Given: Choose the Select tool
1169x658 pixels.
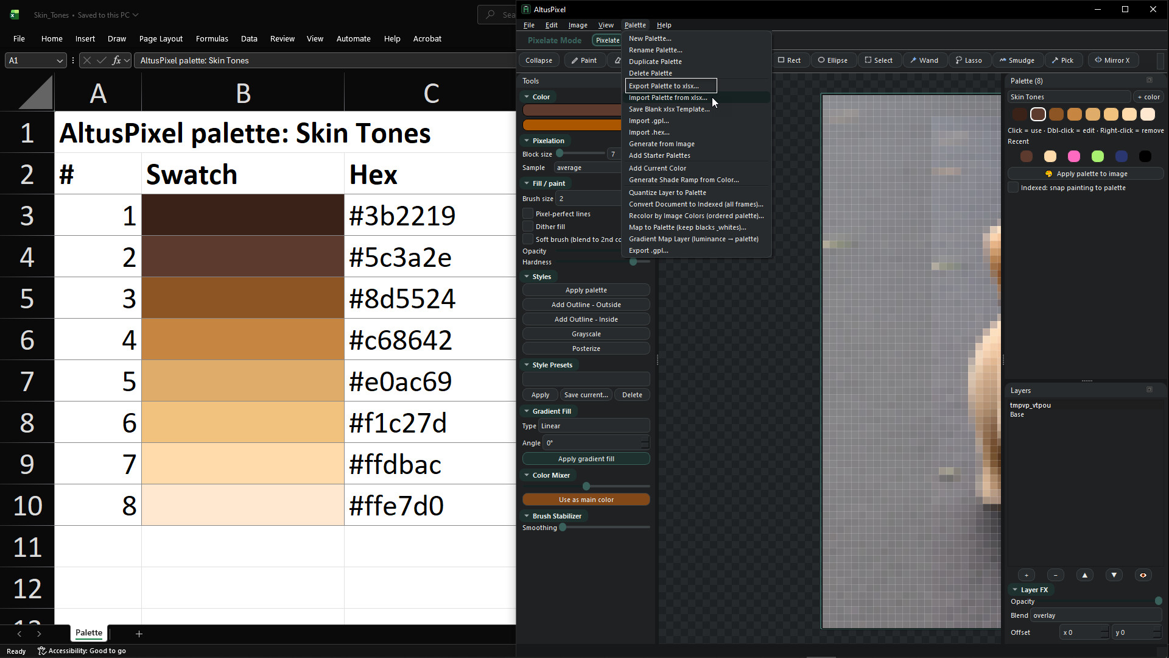Looking at the screenshot, I should click(879, 60).
